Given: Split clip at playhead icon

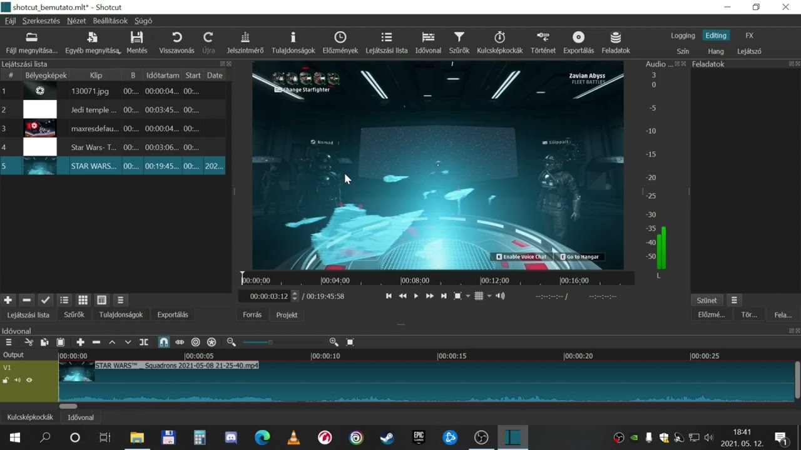Looking at the screenshot, I should pos(144,342).
